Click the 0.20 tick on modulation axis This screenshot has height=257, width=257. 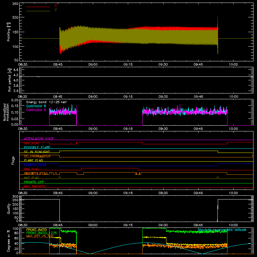tap(15, 100)
